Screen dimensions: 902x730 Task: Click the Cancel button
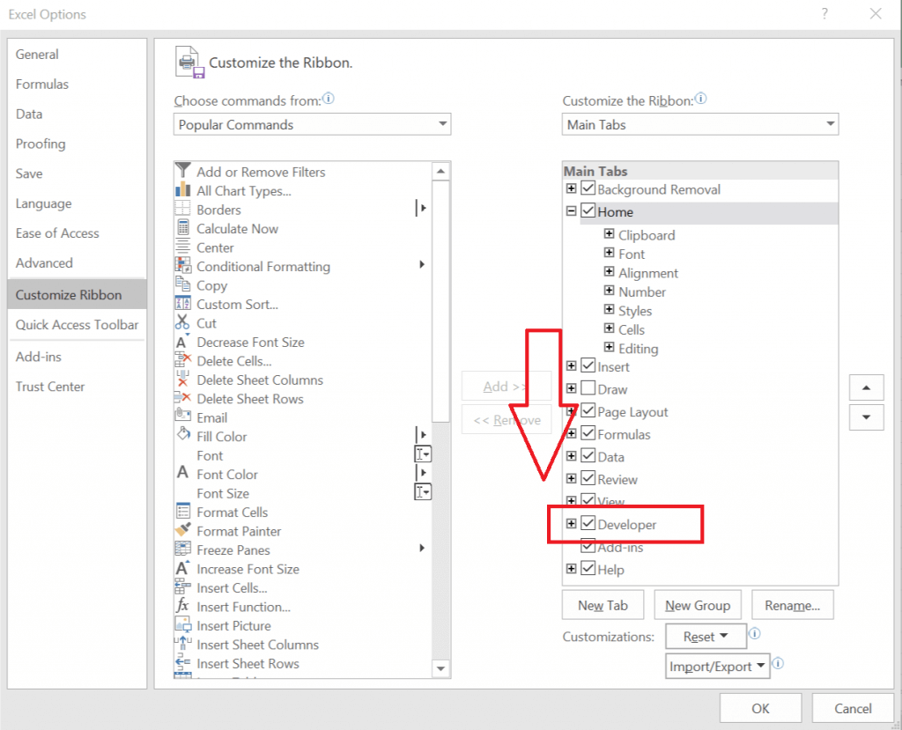pos(853,708)
